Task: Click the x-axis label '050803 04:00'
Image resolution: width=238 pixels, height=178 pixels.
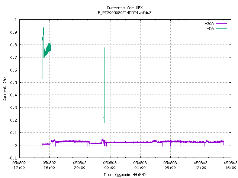Action: (x=140, y=165)
